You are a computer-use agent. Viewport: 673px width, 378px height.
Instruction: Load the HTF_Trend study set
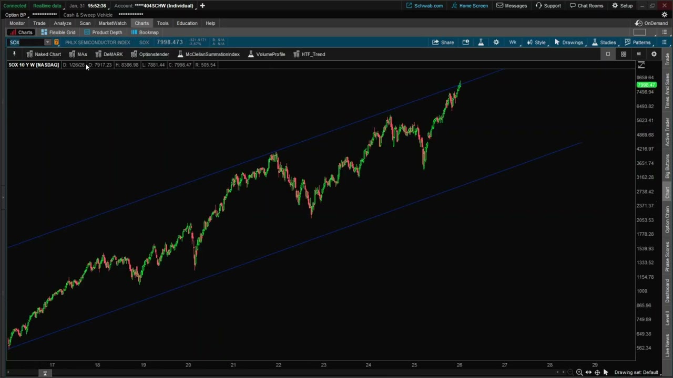(309, 54)
